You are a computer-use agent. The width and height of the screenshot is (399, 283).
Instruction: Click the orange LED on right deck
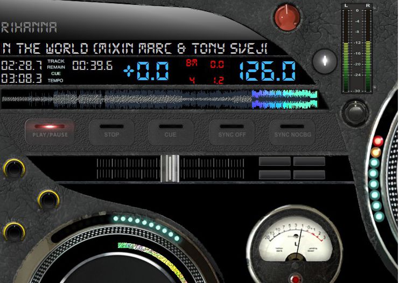(376, 152)
